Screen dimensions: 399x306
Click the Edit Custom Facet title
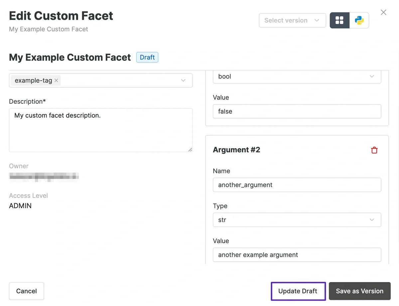(x=61, y=16)
